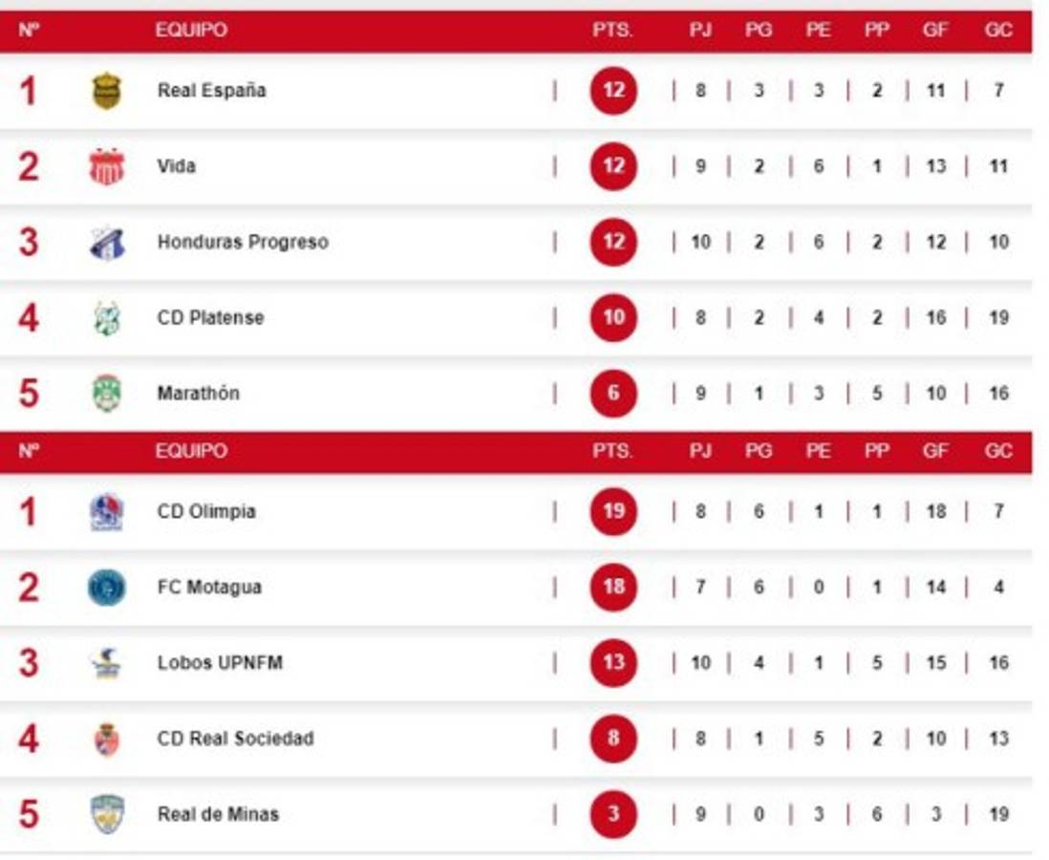Image resolution: width=1049 pixels, height=860 pixels.
Task: Click the CD Platense team crest
Action: point(107,318)
